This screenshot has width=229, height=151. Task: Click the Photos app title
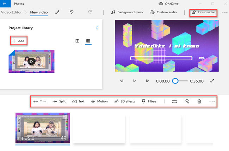click(19, 4)
